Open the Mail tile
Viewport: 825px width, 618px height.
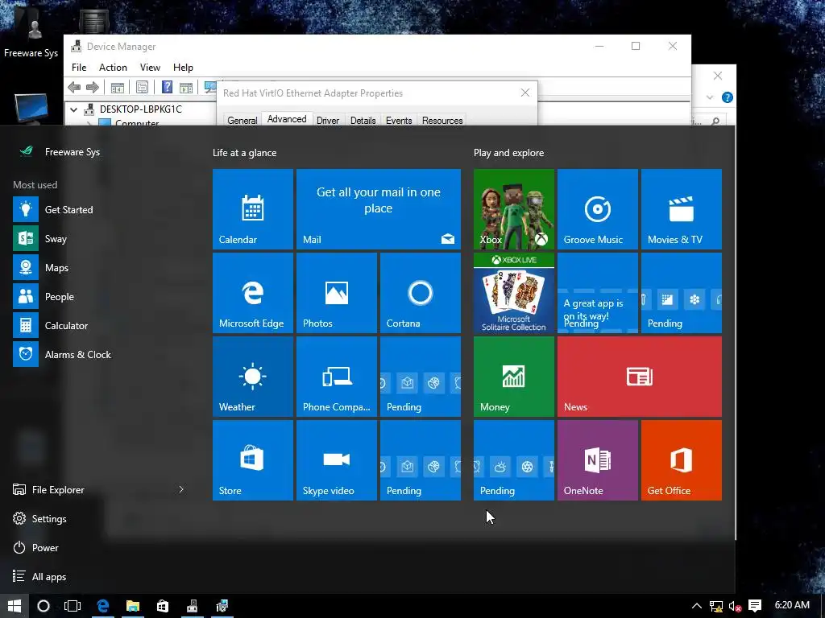click(x=379, y=208)
